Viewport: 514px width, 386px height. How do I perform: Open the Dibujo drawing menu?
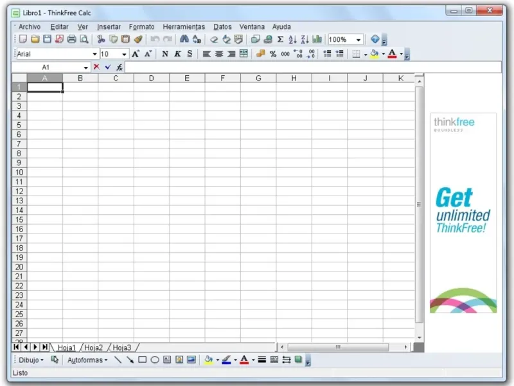pos(31,360)
